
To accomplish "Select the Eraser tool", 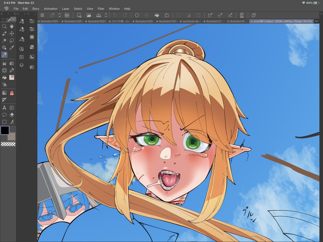I will (x=12, y=115).
